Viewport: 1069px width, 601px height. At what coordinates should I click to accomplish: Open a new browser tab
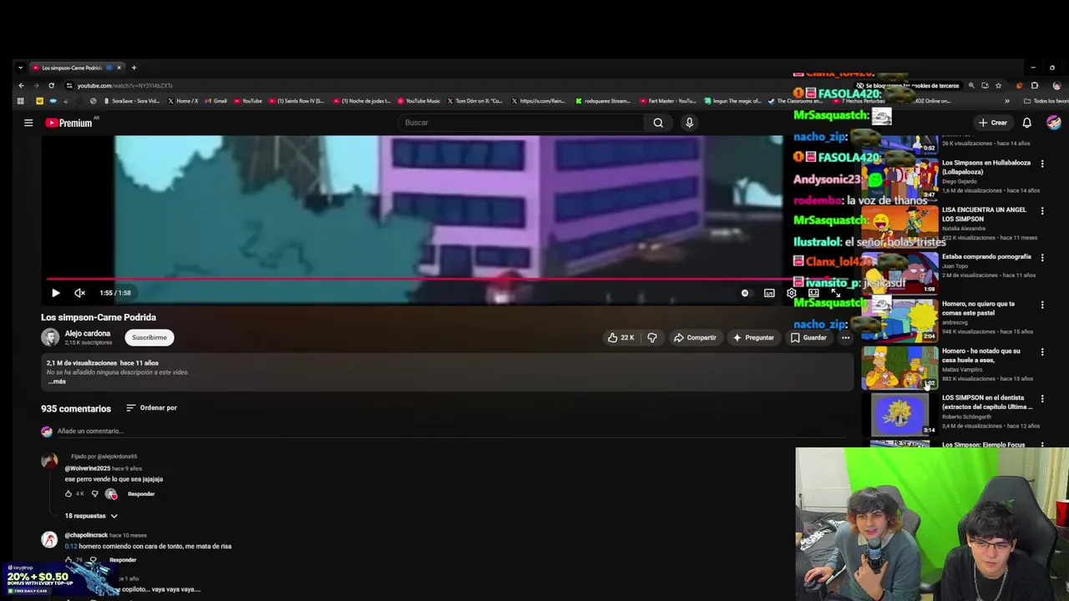point(134,68)
